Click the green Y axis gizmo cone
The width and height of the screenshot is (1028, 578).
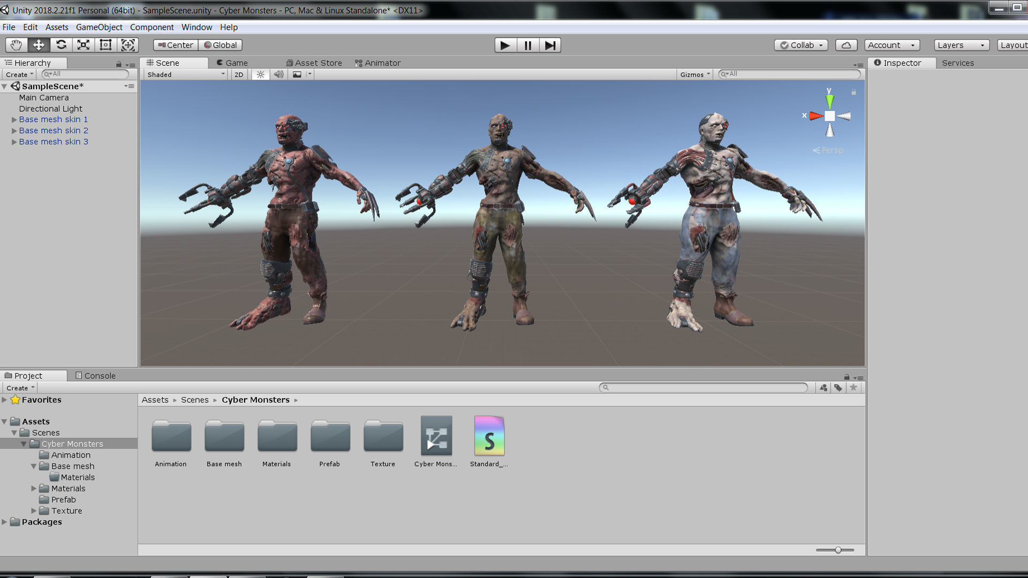[829, 101]
